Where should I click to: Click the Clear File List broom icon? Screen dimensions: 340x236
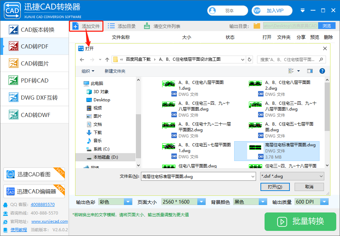pos(147,26)
